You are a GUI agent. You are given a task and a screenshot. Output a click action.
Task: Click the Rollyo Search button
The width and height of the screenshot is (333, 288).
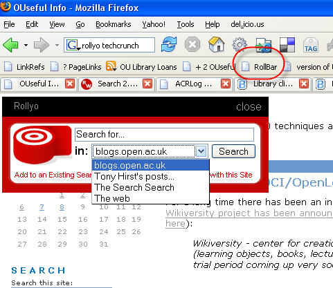[233, 151]
